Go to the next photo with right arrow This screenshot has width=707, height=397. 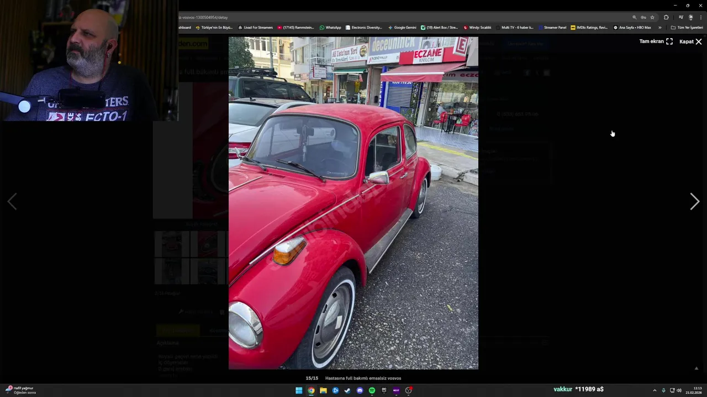click(x=694, y=202)
